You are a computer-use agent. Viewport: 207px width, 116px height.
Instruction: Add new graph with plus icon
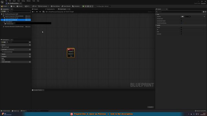click(30, 45)
